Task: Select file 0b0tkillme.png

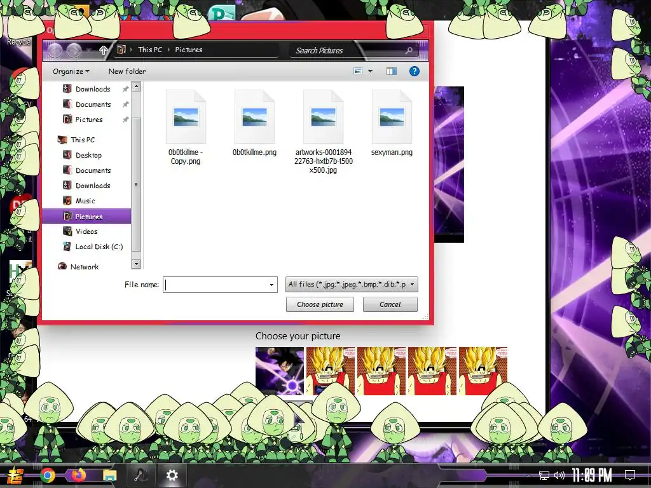Action: pos(254,123)
